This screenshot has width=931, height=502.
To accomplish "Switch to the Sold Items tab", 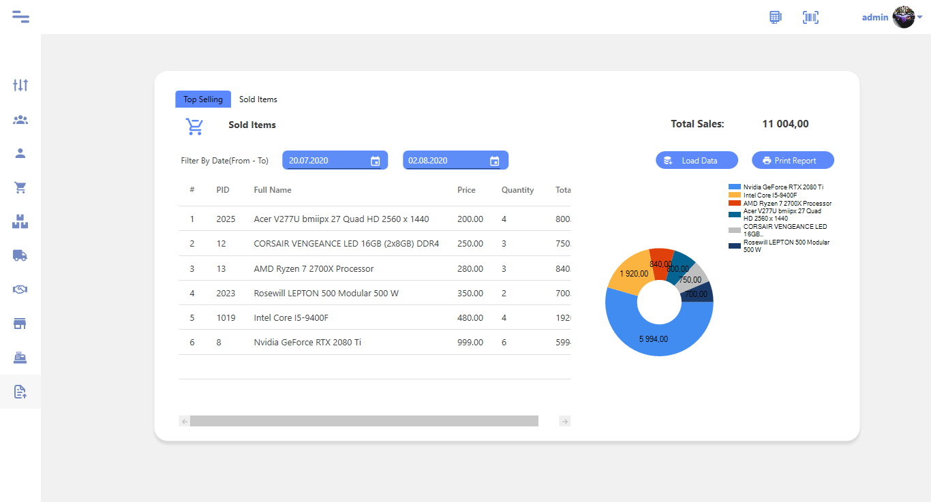I will coord(258,99).
